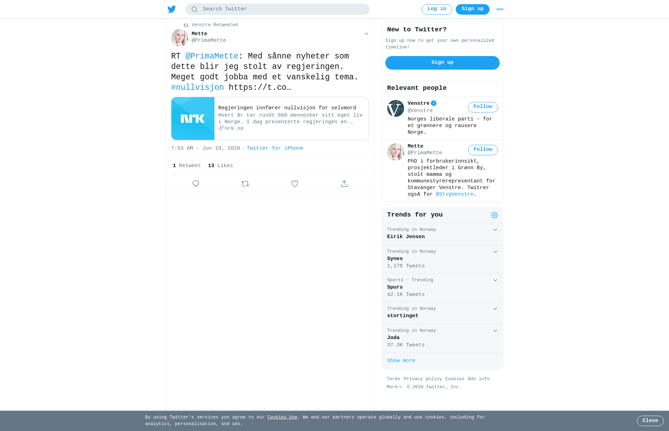Viewport: 669px width, 431px height.
Task: Open options chevron for Spurs trend
Action: (495, 280)
